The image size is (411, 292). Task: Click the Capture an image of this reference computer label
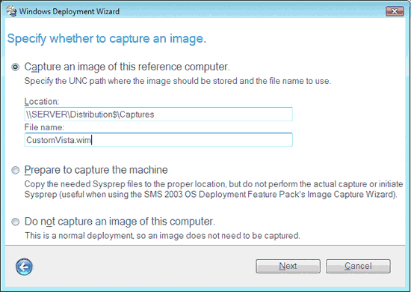click(x=127, y=67)
